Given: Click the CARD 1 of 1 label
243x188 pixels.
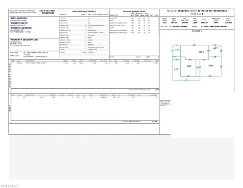Looking at the screenshot, I should (197, 14).
